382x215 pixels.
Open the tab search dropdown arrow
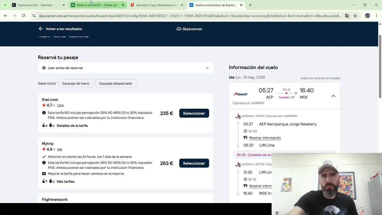pyautogui.click(x=5, y=5)
